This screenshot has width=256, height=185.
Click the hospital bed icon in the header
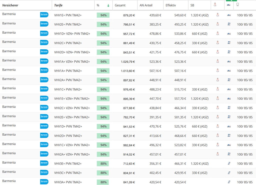tap(229, 5)
